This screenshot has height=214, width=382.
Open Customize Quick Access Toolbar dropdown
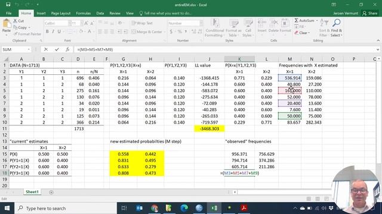point(38,4)
